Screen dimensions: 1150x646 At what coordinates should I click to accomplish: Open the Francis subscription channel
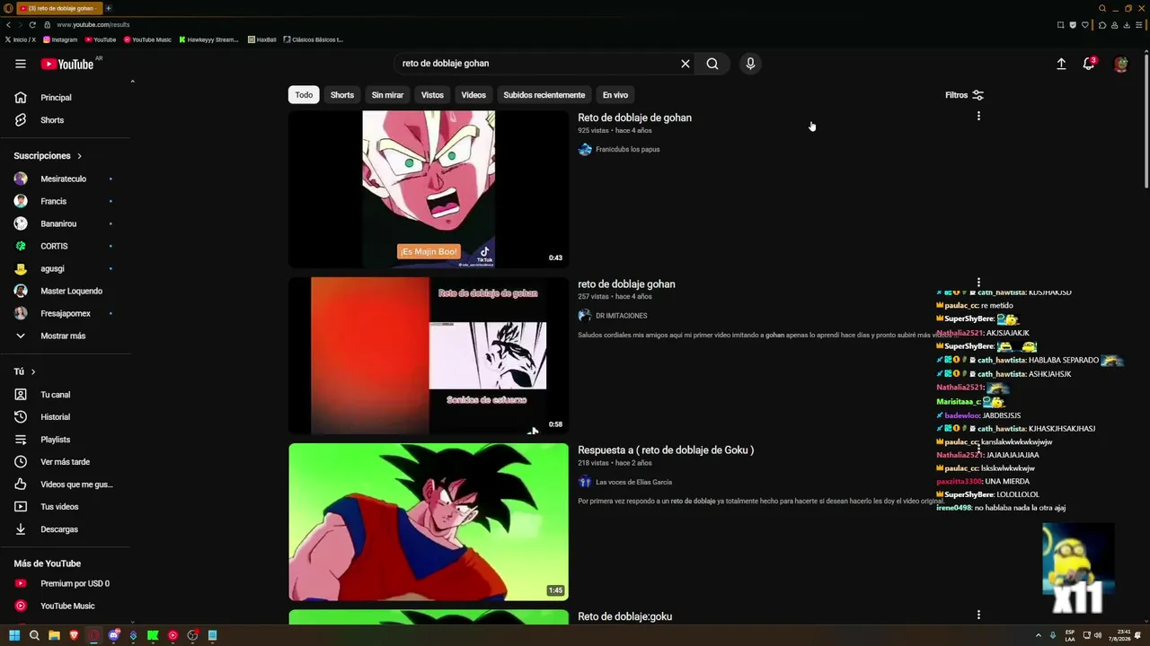(x=67, y=201)
